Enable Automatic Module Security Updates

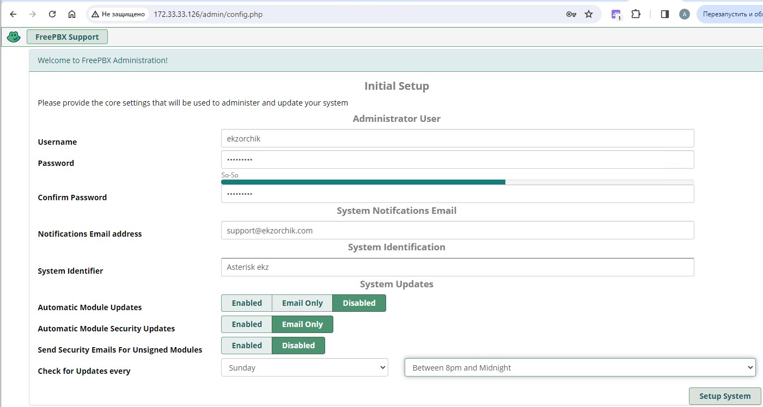tap(247, 324)
